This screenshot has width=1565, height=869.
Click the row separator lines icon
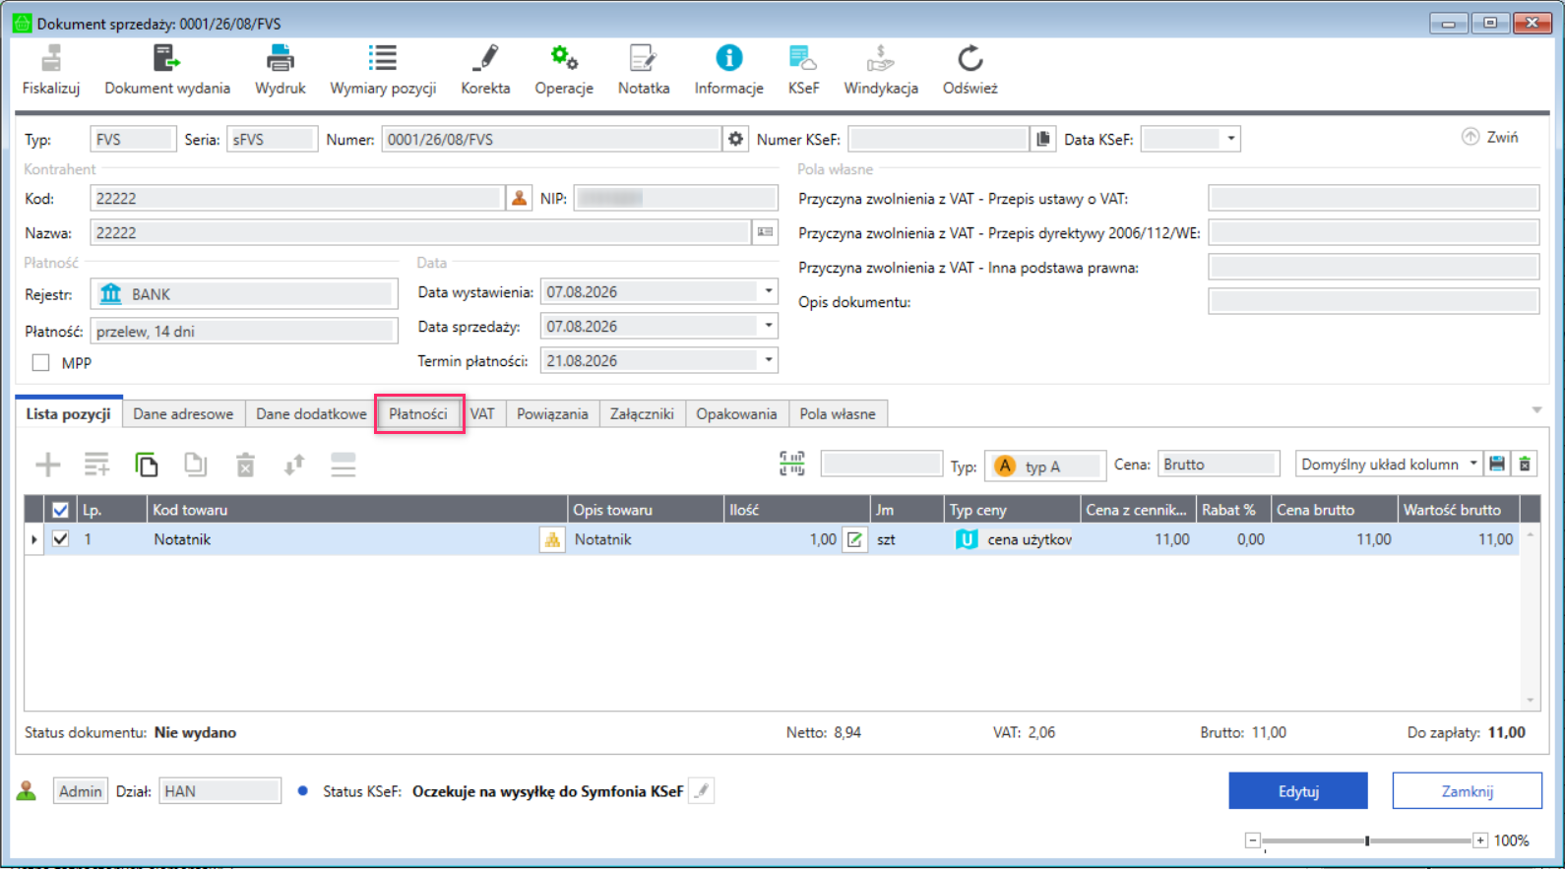click(344, 465)
